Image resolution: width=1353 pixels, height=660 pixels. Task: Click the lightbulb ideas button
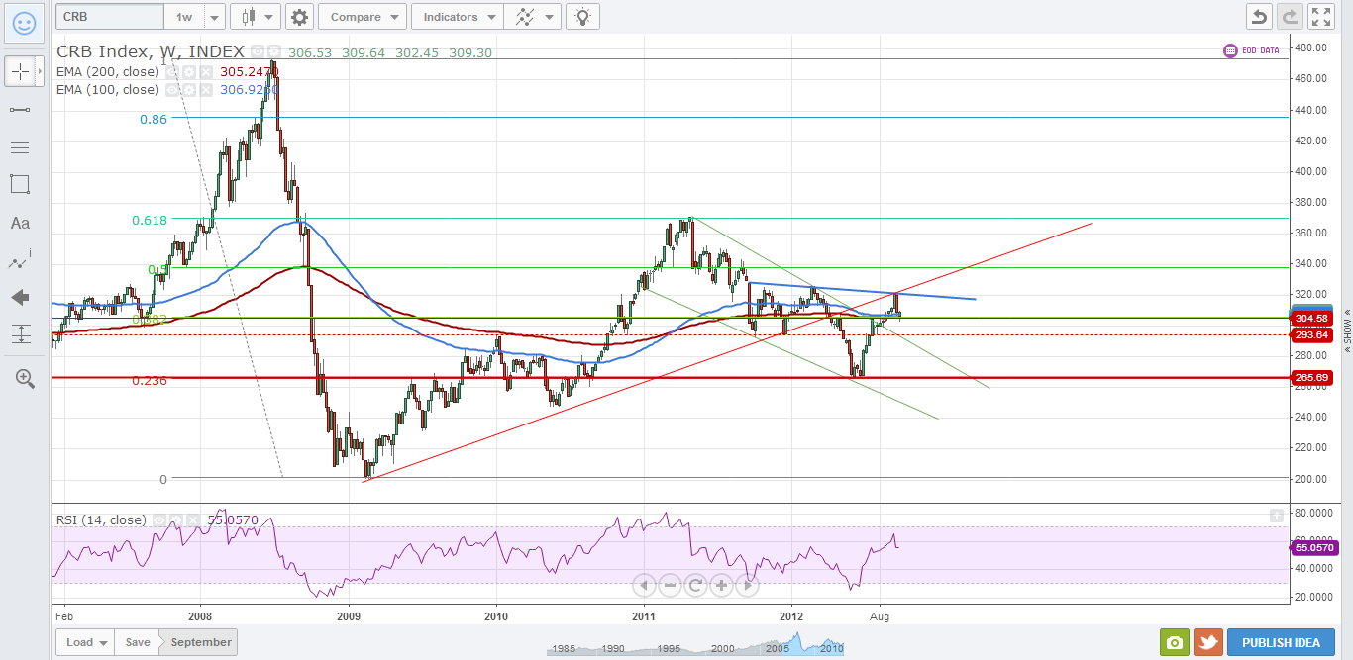584,17
